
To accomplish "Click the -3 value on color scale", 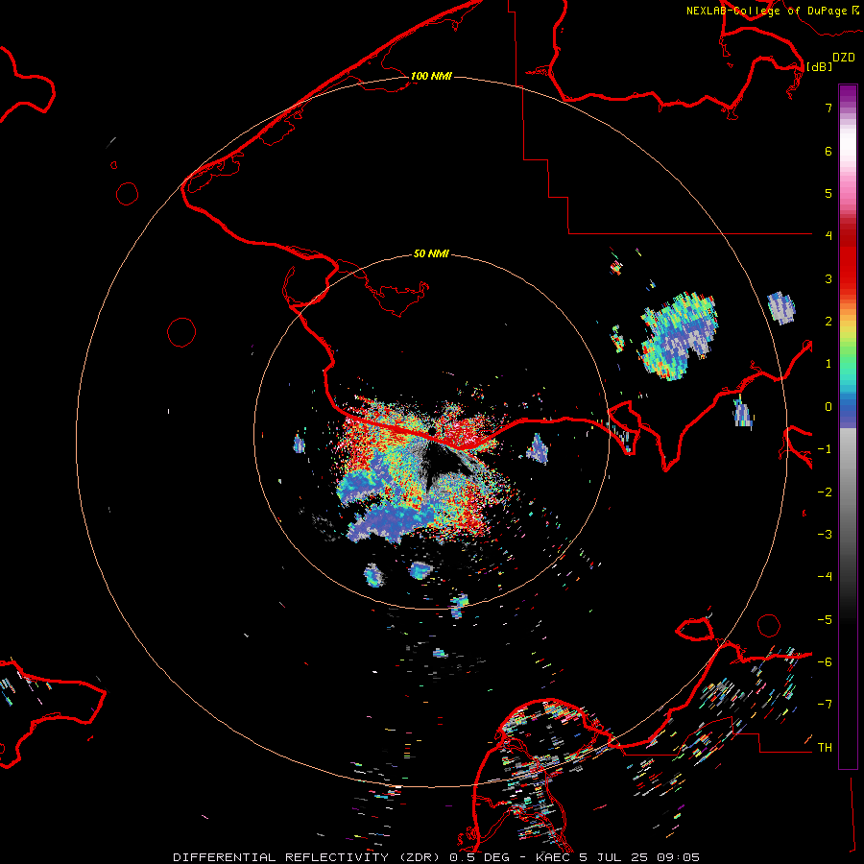I will pyautogui.click(x=825, y=534).
